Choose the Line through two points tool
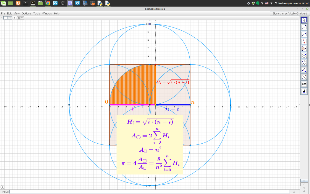This screenshot has width=310, height=194. 304,34
